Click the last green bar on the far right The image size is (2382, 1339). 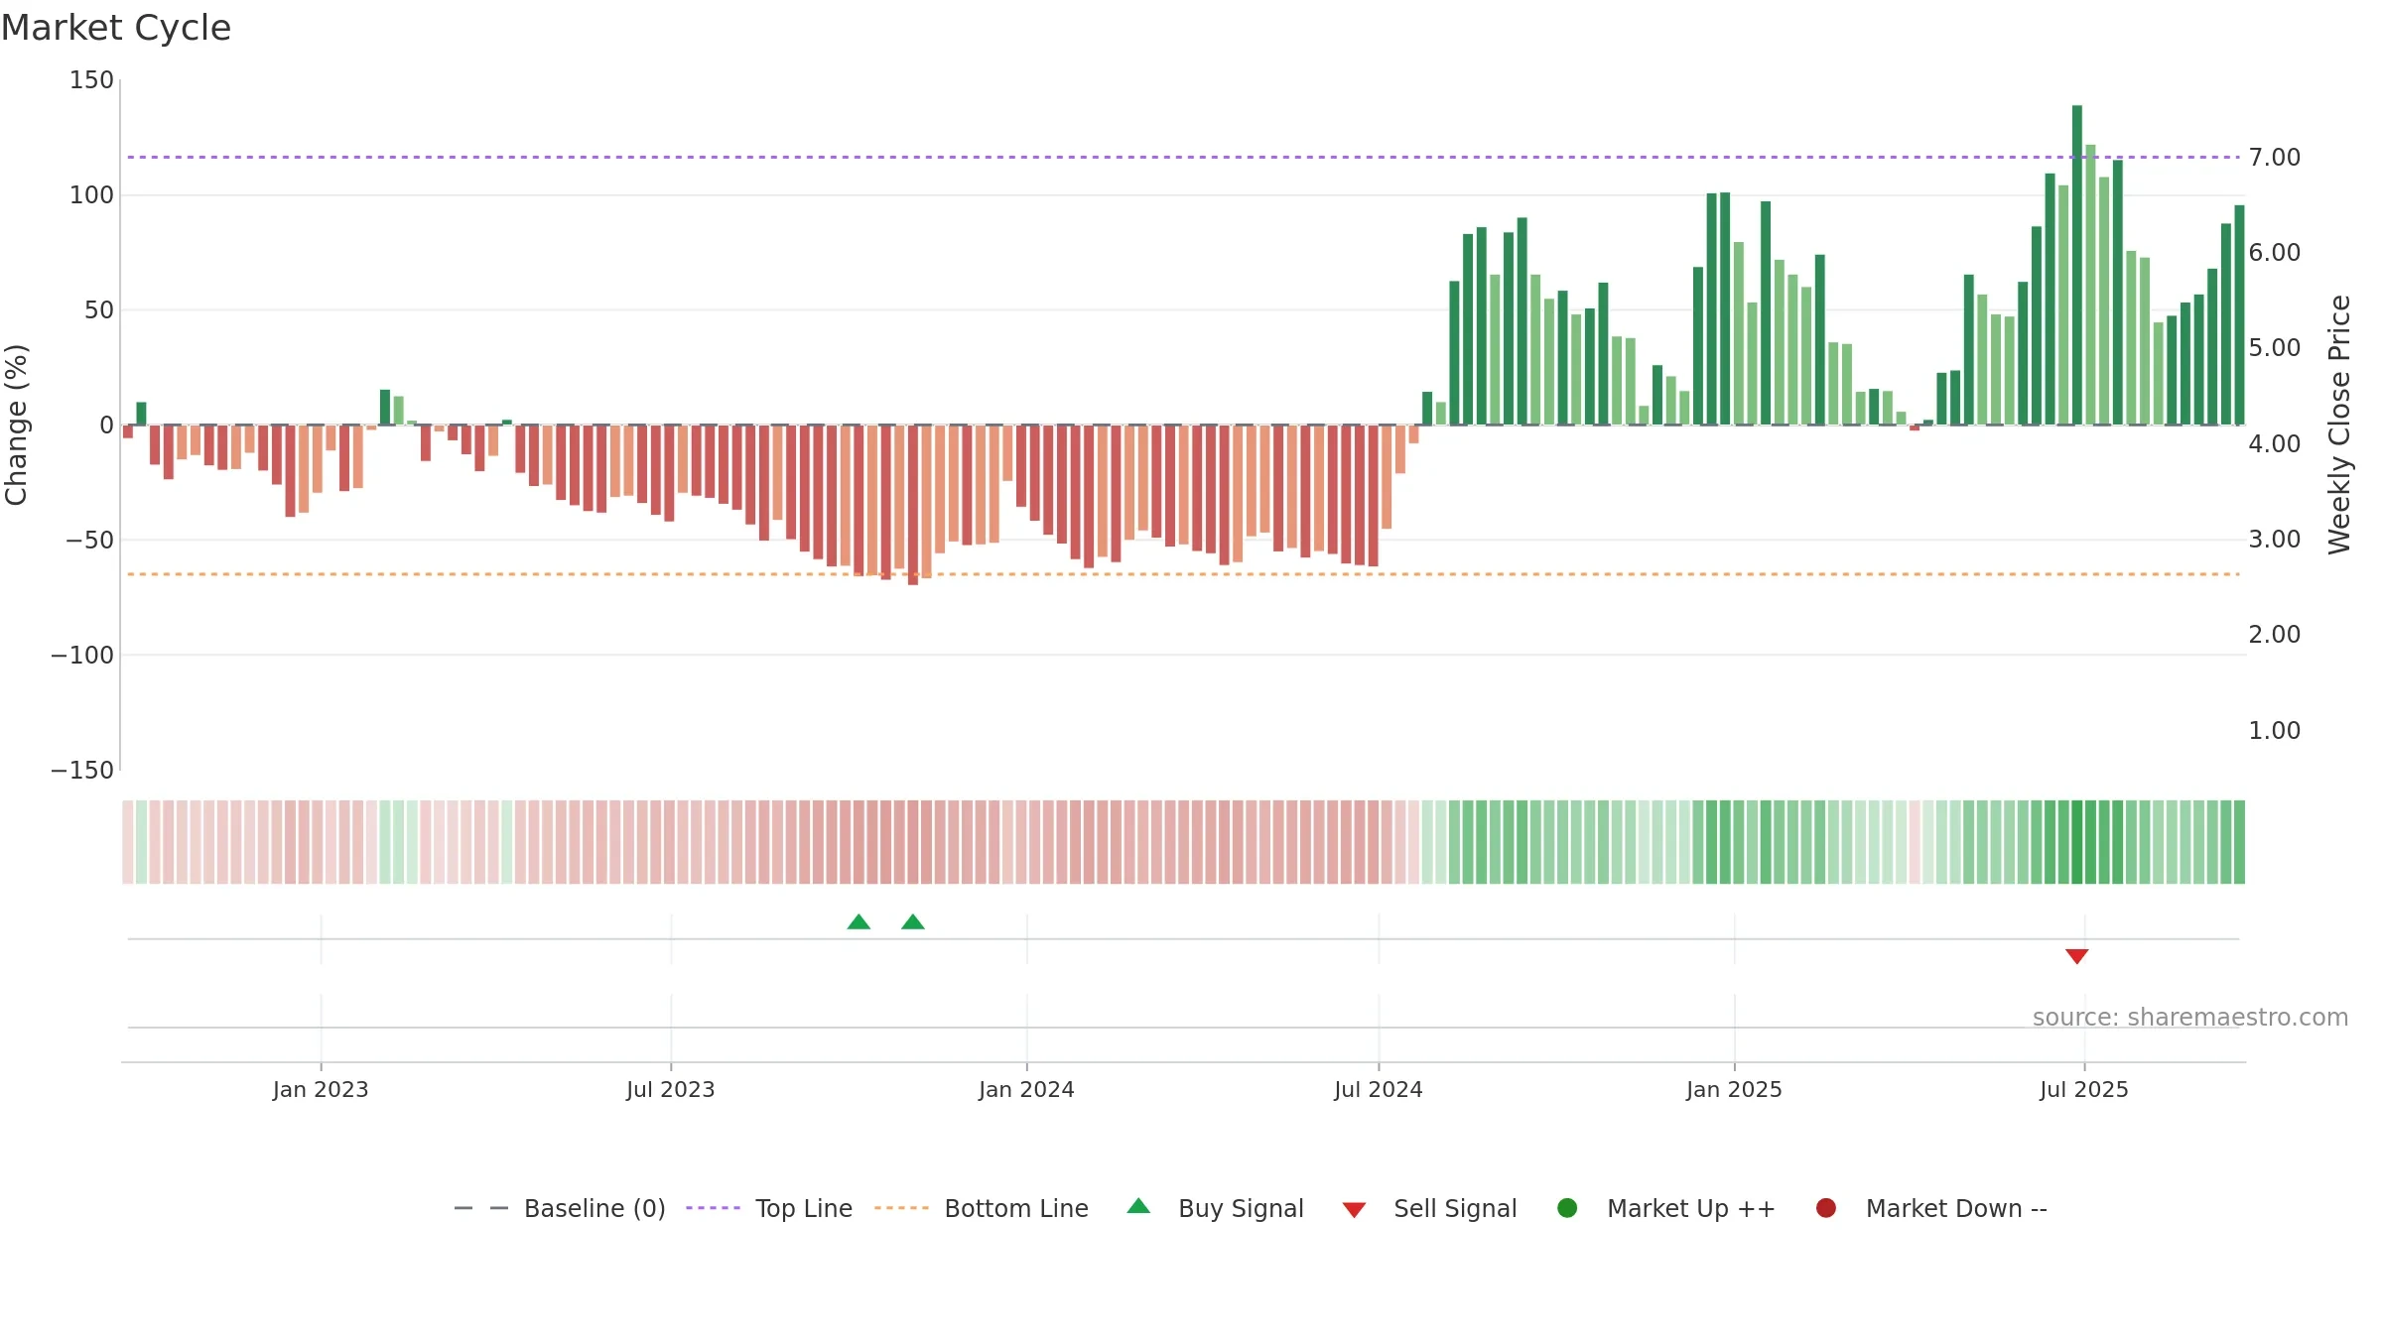point(2239,315)
